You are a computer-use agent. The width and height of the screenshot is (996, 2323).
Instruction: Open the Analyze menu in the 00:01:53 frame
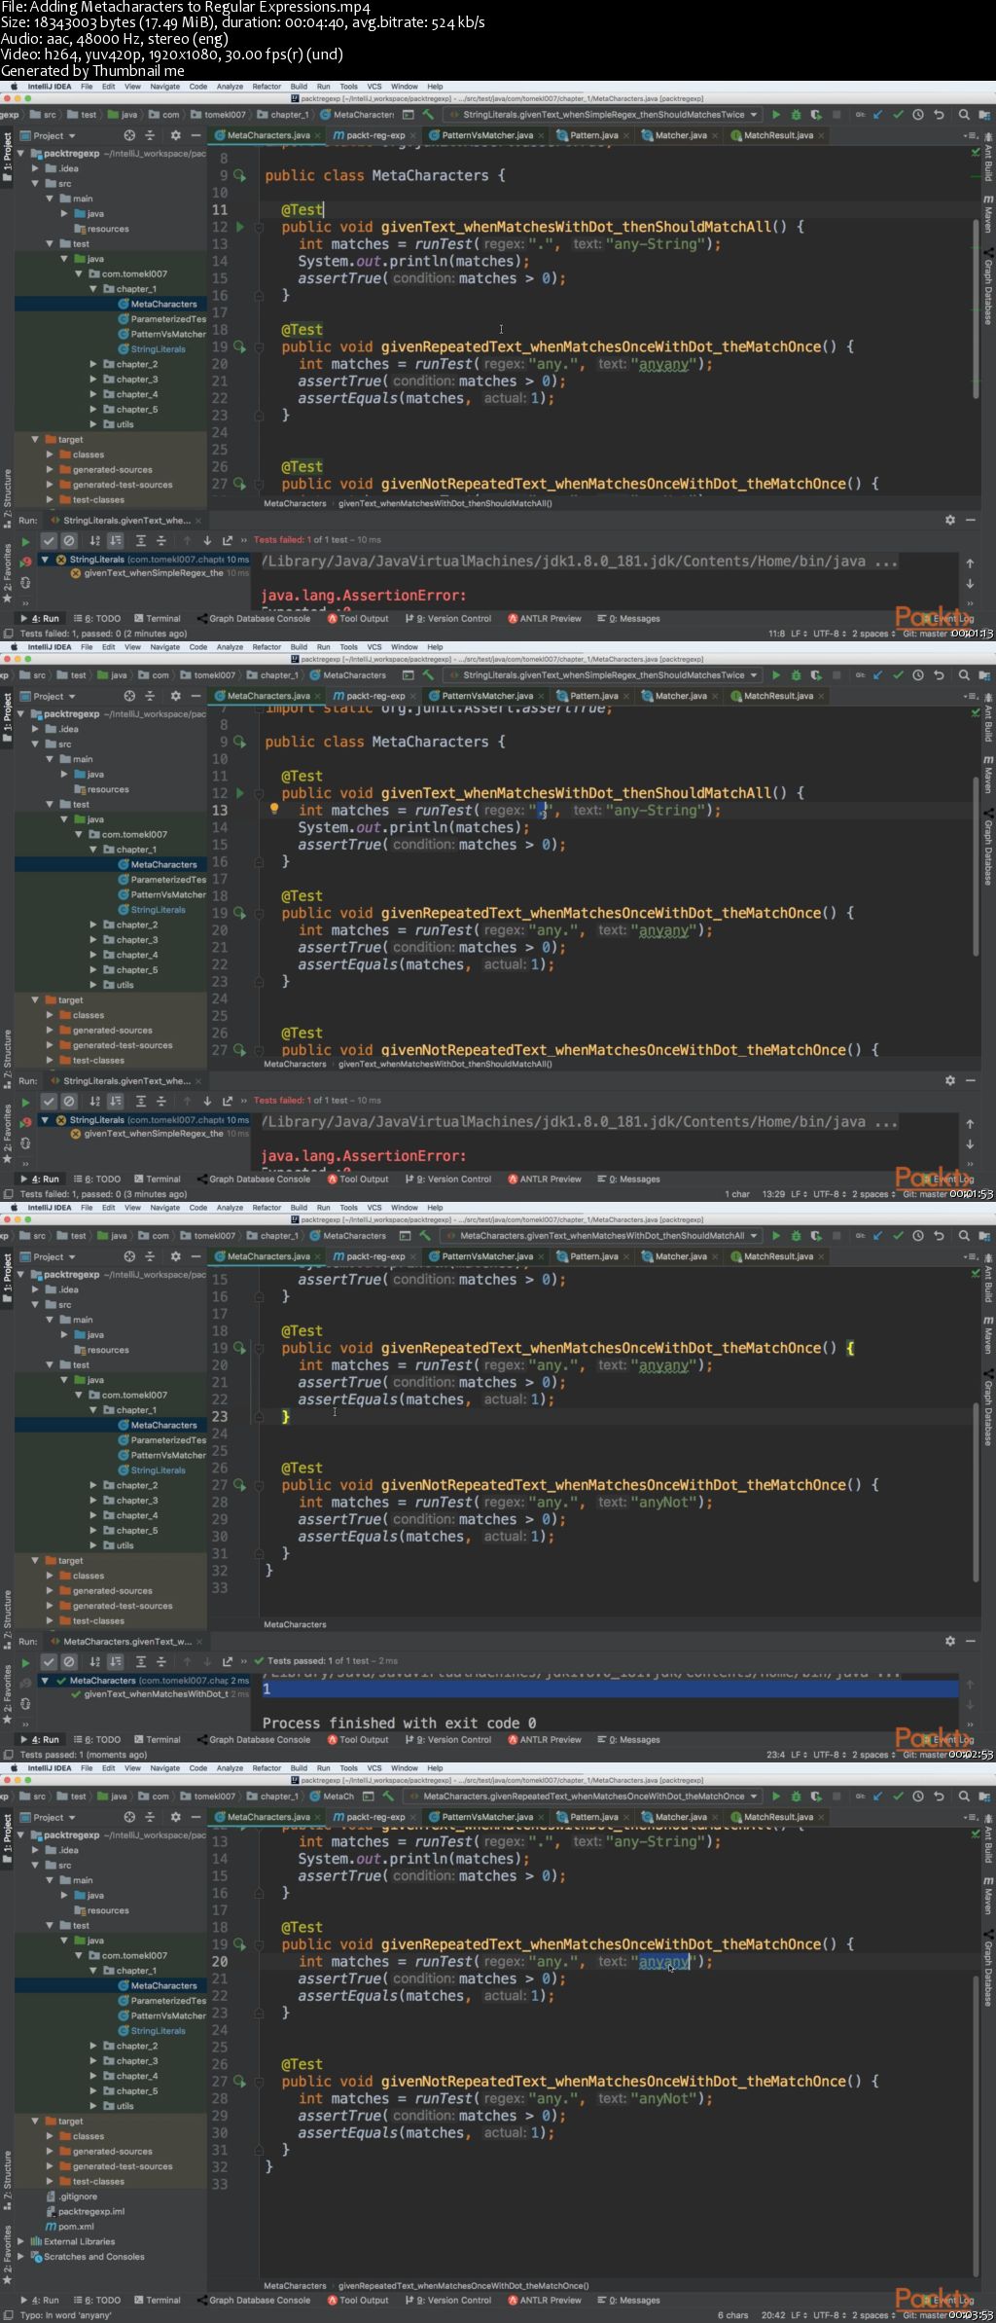(230, 647)
